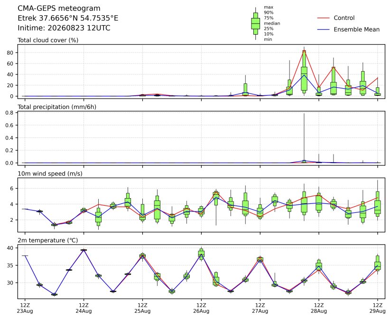Click the 12Z 29Aug time axis label

pos(378,308)
